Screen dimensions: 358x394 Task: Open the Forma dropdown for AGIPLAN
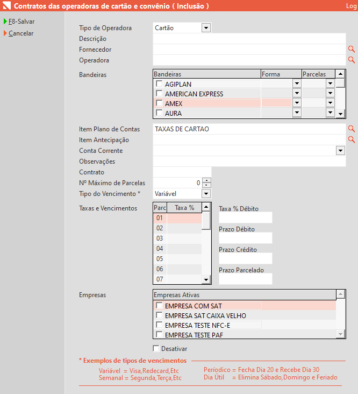297,83
